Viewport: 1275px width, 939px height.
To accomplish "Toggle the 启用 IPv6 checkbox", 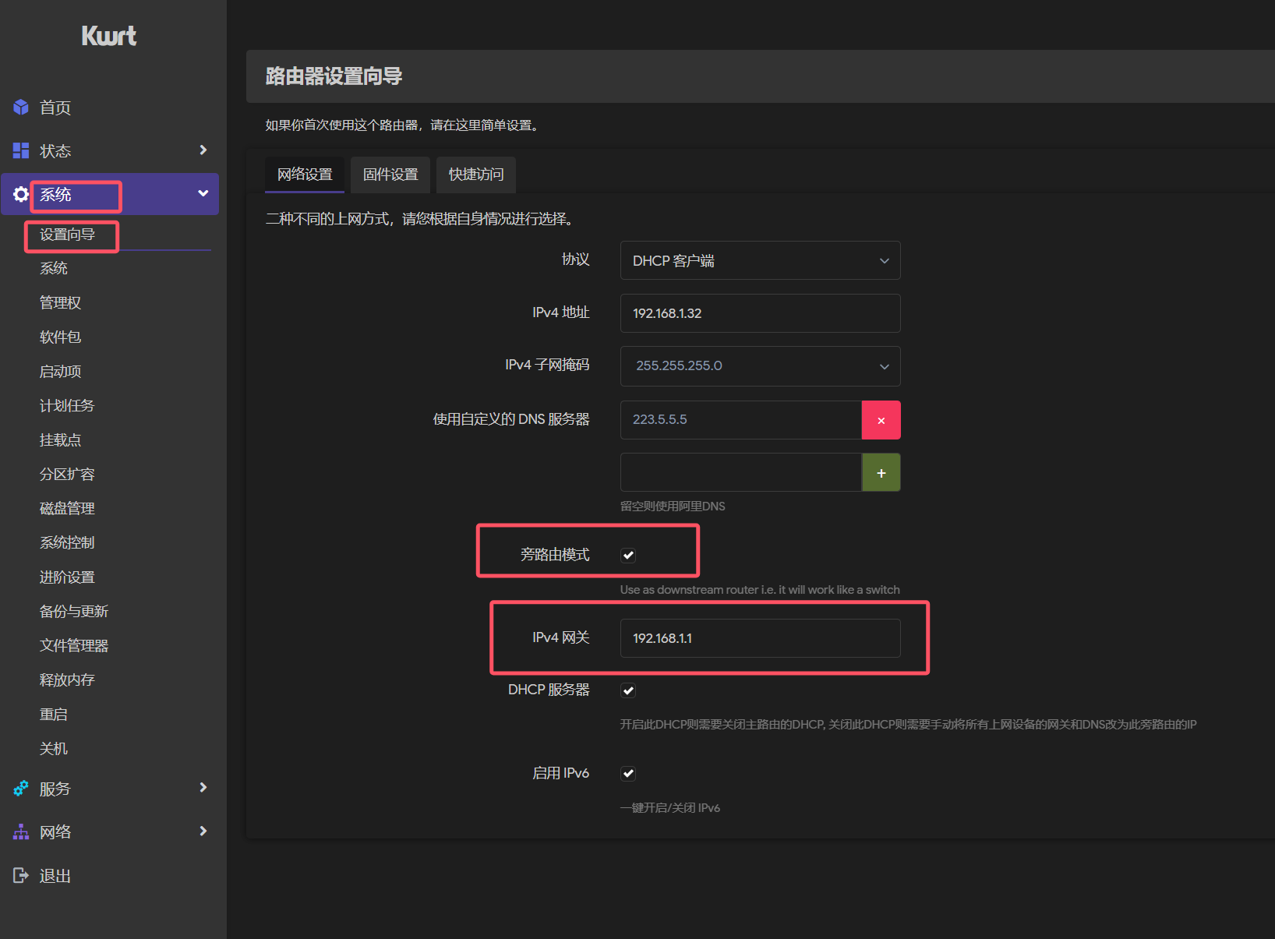I will (x=628, y=773).
